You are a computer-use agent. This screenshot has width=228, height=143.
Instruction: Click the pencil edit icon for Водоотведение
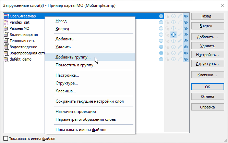pyautogui.click(x=180, y=47)
